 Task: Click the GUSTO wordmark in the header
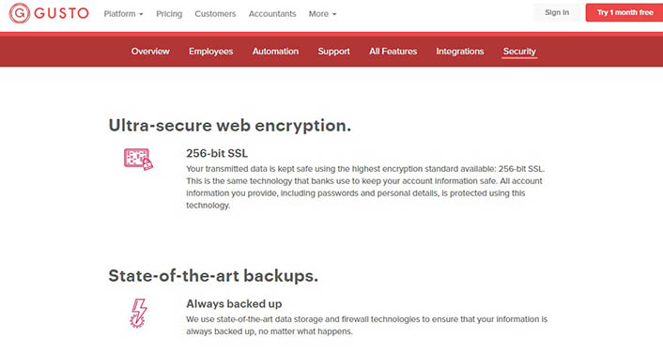click(61, 13)
